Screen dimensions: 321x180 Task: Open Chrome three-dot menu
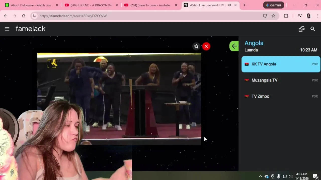pos(318,16)
